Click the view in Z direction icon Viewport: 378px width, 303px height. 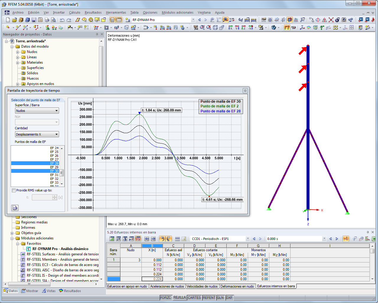pyautogui.click(x=244, y=28)
